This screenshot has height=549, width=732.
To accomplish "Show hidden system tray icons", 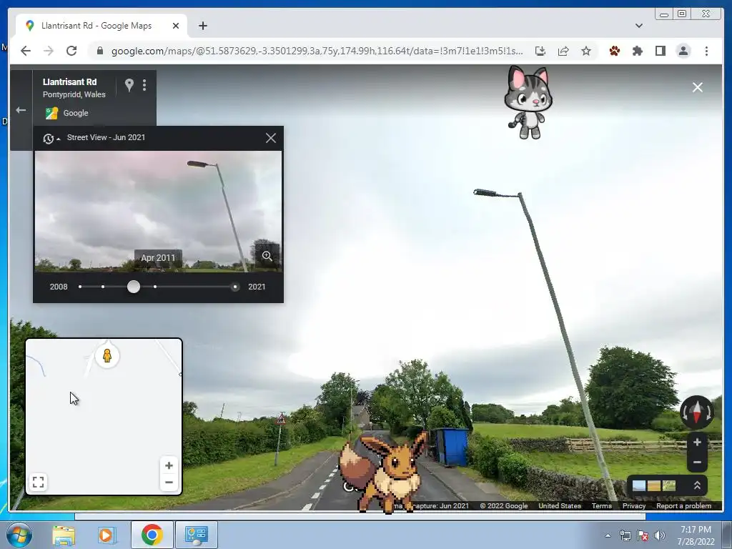I will point(608,535).
